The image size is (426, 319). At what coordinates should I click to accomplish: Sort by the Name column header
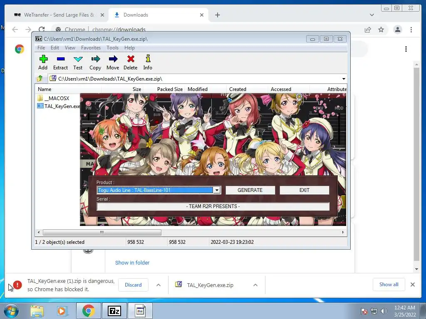tap(69, 89)
